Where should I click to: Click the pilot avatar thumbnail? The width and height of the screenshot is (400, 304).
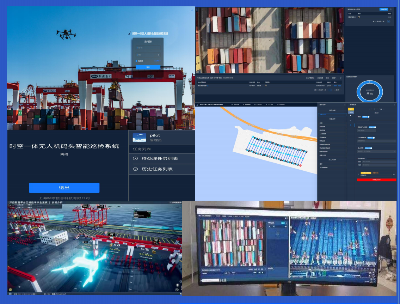(139, 138)
